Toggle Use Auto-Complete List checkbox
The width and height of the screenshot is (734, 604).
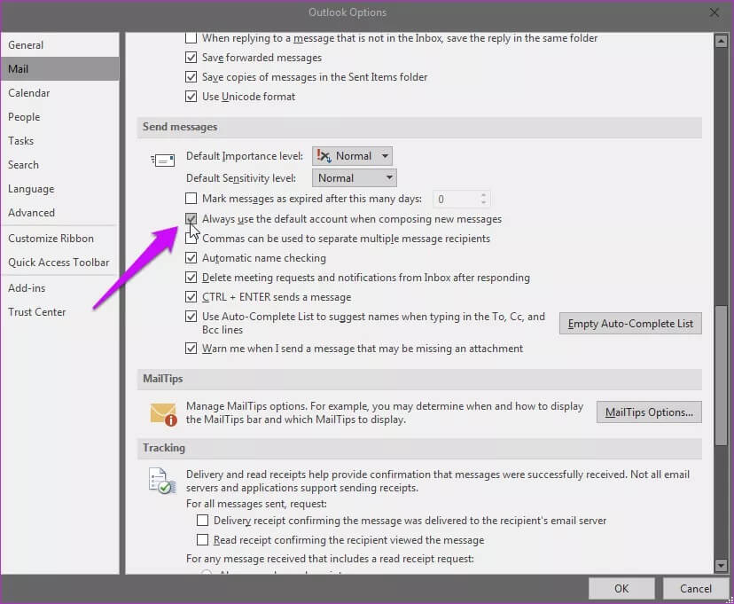[191, 317]
